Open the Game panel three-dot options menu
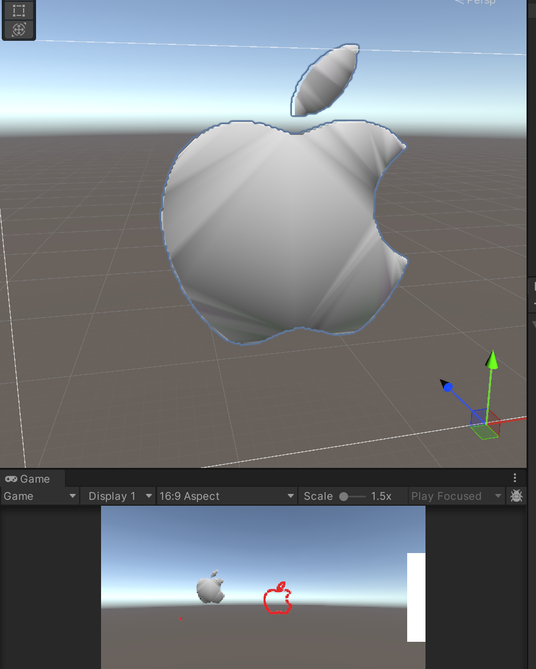Screen dimensions: 536x669 (x=515, y=478)
